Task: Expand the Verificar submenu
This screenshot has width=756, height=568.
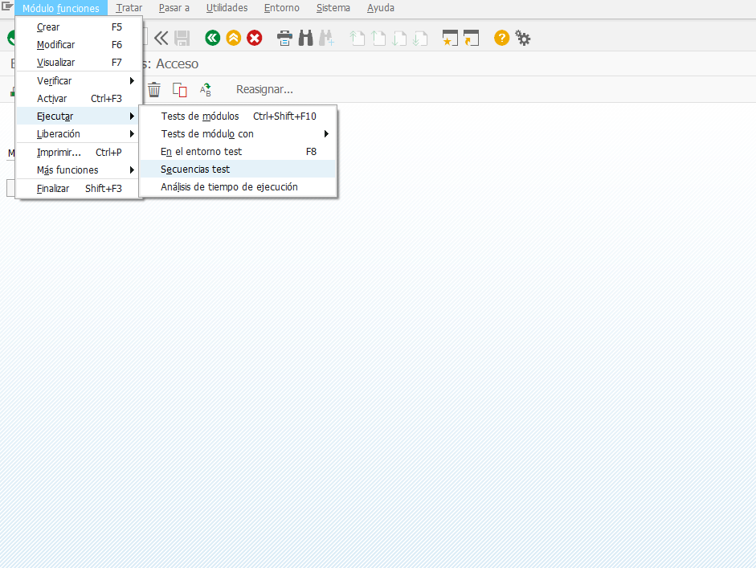Action: pos(79,81)
